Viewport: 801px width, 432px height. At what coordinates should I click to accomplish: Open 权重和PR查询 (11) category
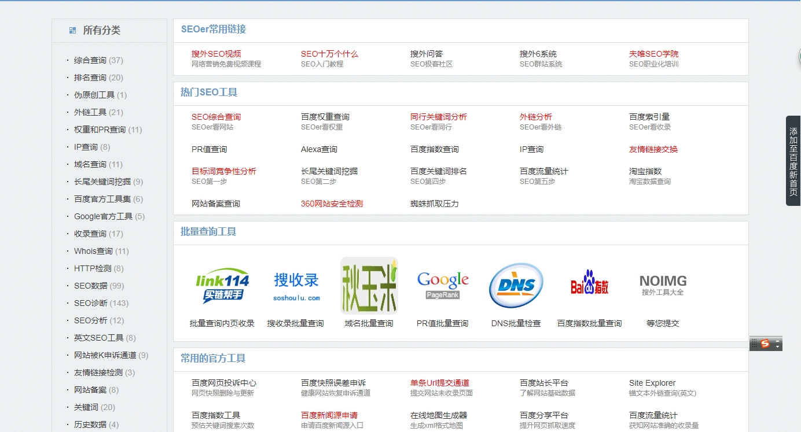point(108,130)
